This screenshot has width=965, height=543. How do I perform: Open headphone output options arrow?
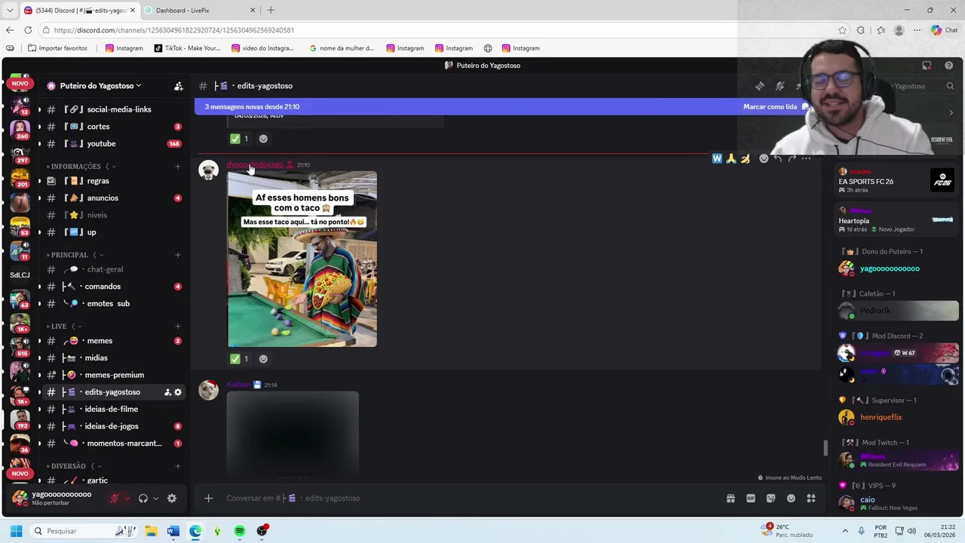coord(155,499)
